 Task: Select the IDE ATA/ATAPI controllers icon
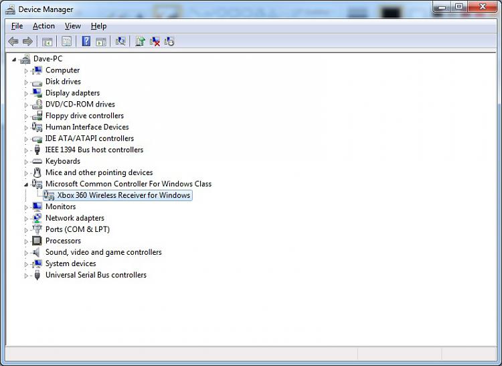click(37, 139)
